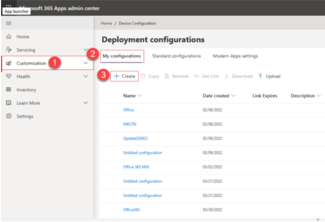
Task: Click date 03/02/2022 in Office 365 MUI row
Action: (x=212, y=167)
